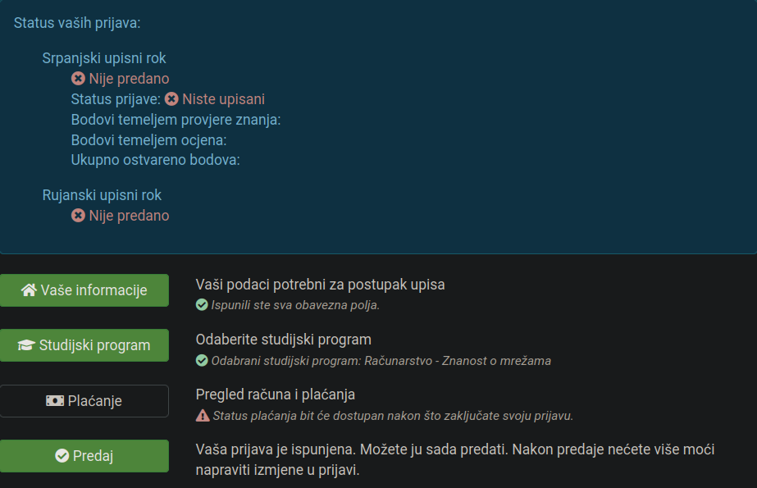Open the Vaše informacije section
The height and width of the screenshot is (488, 757).
84,290
